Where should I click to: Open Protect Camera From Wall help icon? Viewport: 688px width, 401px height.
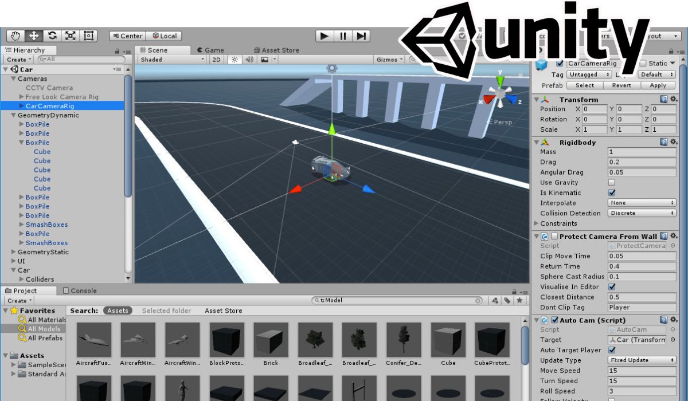pyautogui.click(x=663, y=236)
